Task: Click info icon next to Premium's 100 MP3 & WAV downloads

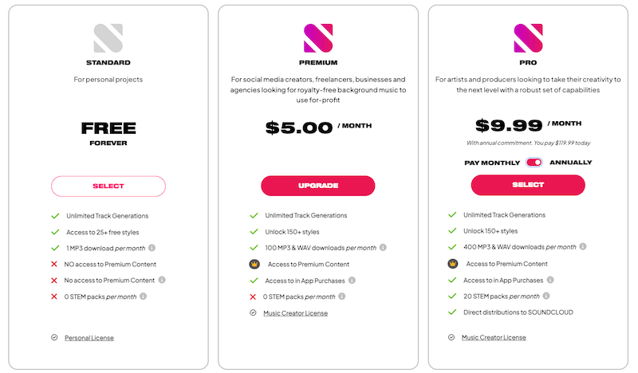Action: coord(383,248)
